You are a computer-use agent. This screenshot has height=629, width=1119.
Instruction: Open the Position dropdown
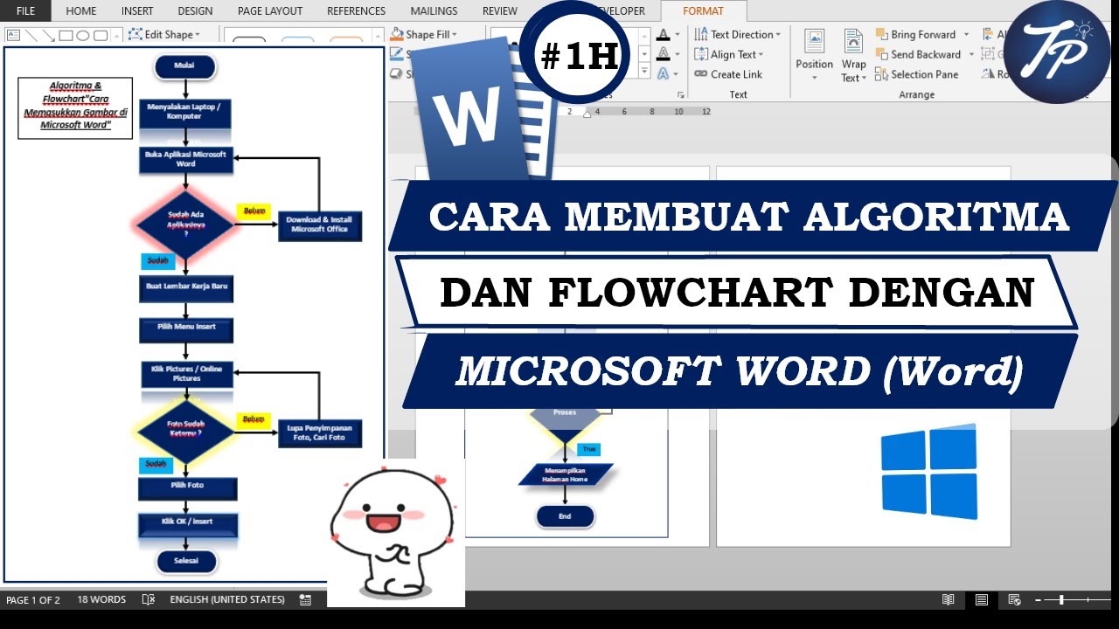tap(814, 55)
